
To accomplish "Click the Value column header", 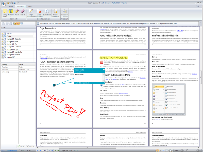I will [27, 65].
